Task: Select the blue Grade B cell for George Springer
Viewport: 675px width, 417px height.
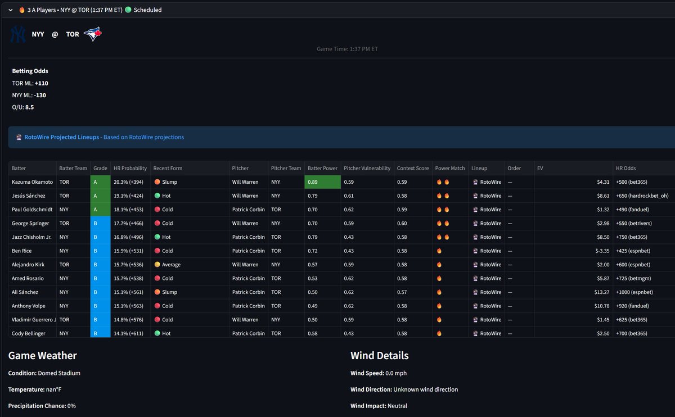Action: point(100,223)
